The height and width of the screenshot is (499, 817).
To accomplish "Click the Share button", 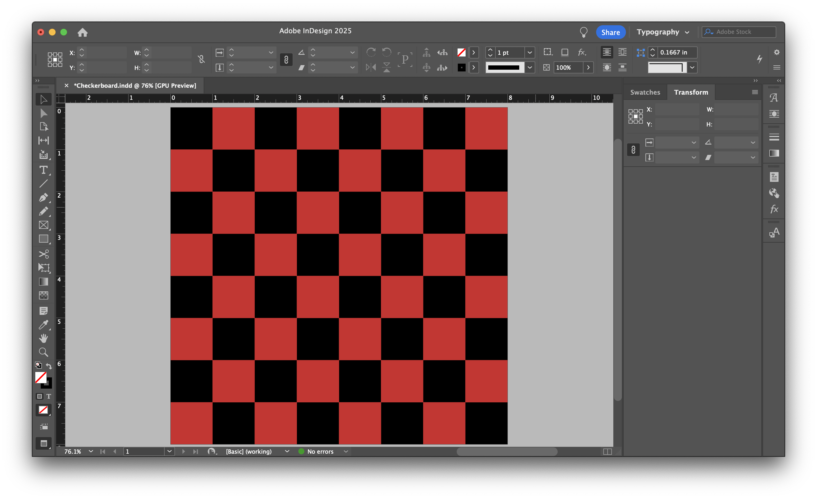I will (x=610, y=32).
